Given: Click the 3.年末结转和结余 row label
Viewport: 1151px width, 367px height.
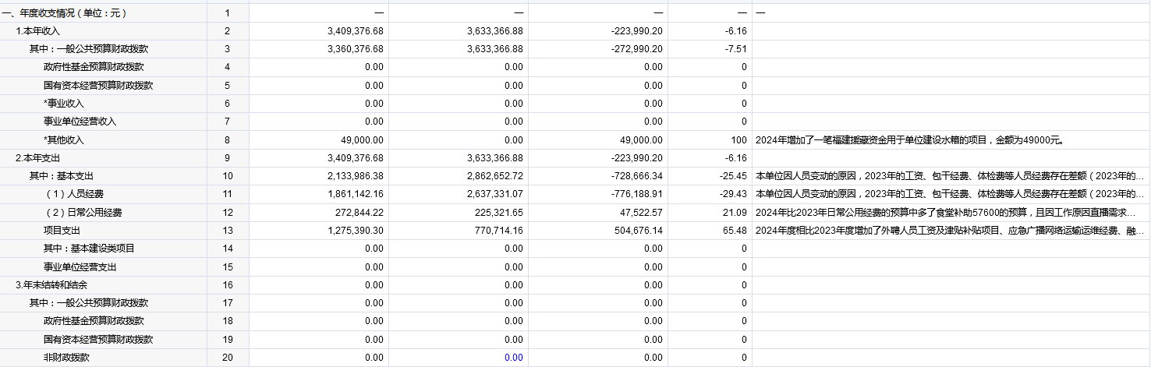Looking at the screenshot, I should click(x=51, y=285).
